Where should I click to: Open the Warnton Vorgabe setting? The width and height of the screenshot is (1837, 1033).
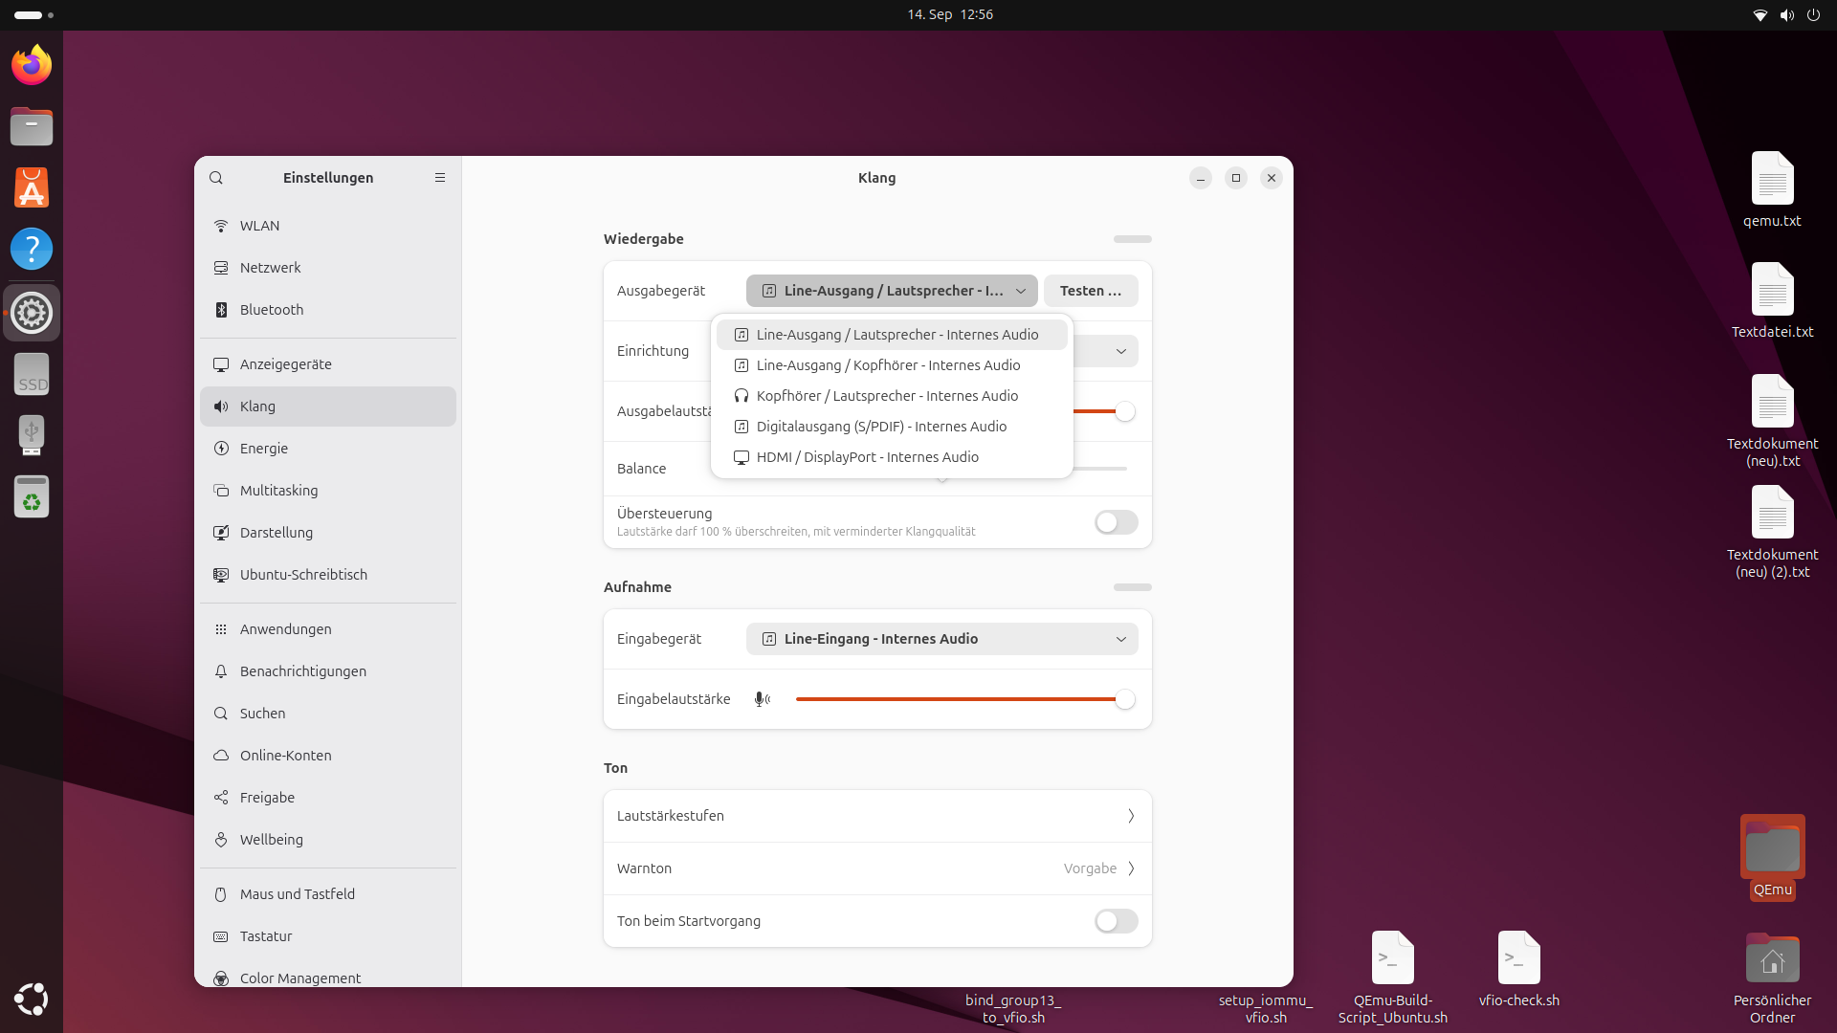[x=1098, y=868]
